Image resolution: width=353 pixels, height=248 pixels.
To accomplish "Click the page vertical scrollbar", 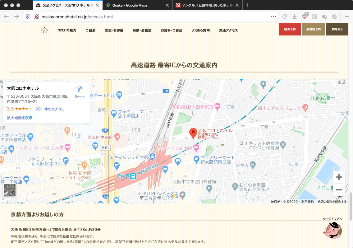I will click(x=351, y=206).
